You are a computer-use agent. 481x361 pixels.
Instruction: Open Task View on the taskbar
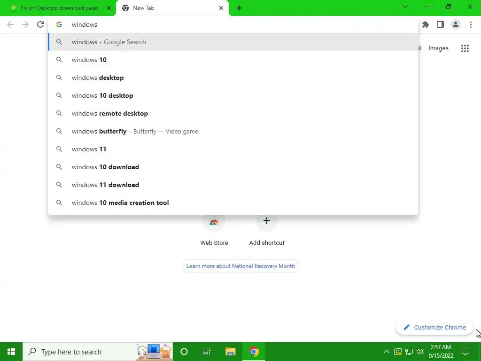pos(207,352)
